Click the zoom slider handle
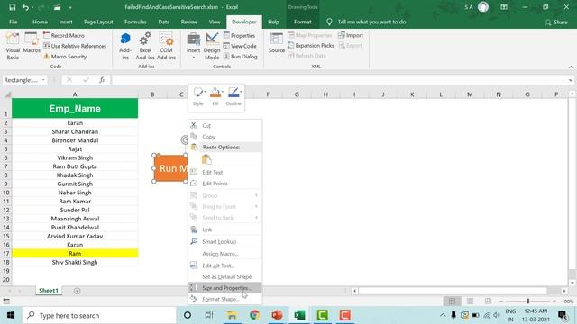Screen dimensions: 577x324 point(527,301)
